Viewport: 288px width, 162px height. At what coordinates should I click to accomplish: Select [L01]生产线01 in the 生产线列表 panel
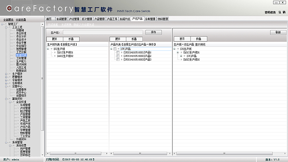65,52
